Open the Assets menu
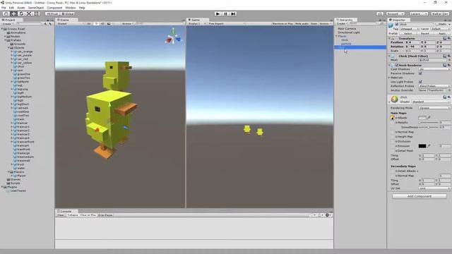The image size is (452, 254). click(21, 8)
